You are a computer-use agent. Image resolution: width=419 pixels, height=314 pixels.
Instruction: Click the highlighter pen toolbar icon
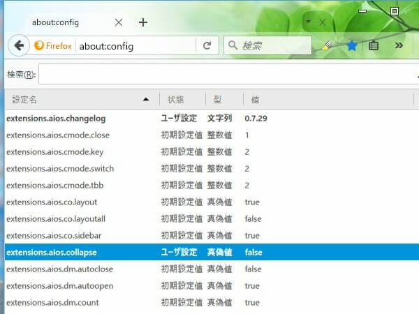tap(327, 45)
